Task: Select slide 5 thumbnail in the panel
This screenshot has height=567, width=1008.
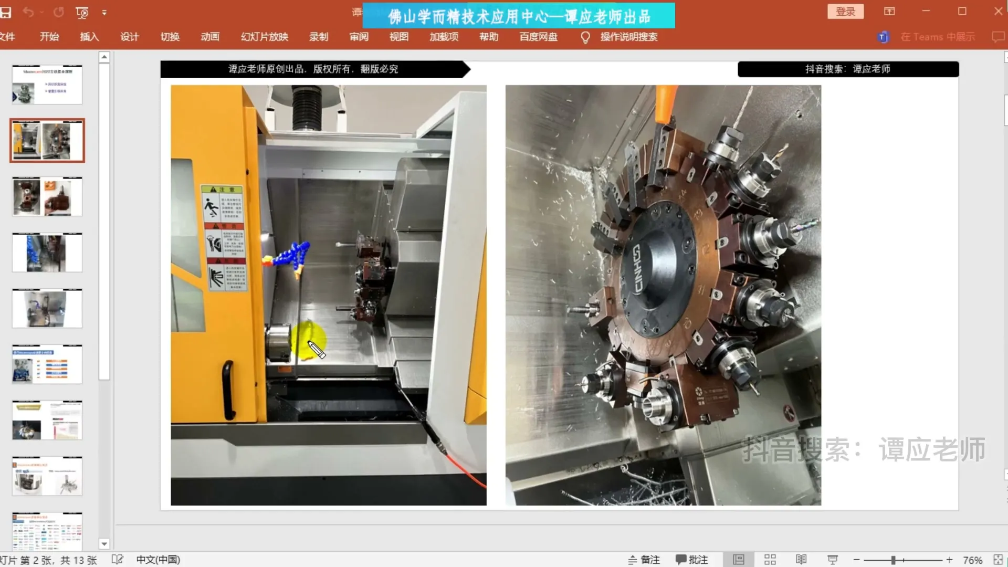Action: click(47, 308)
